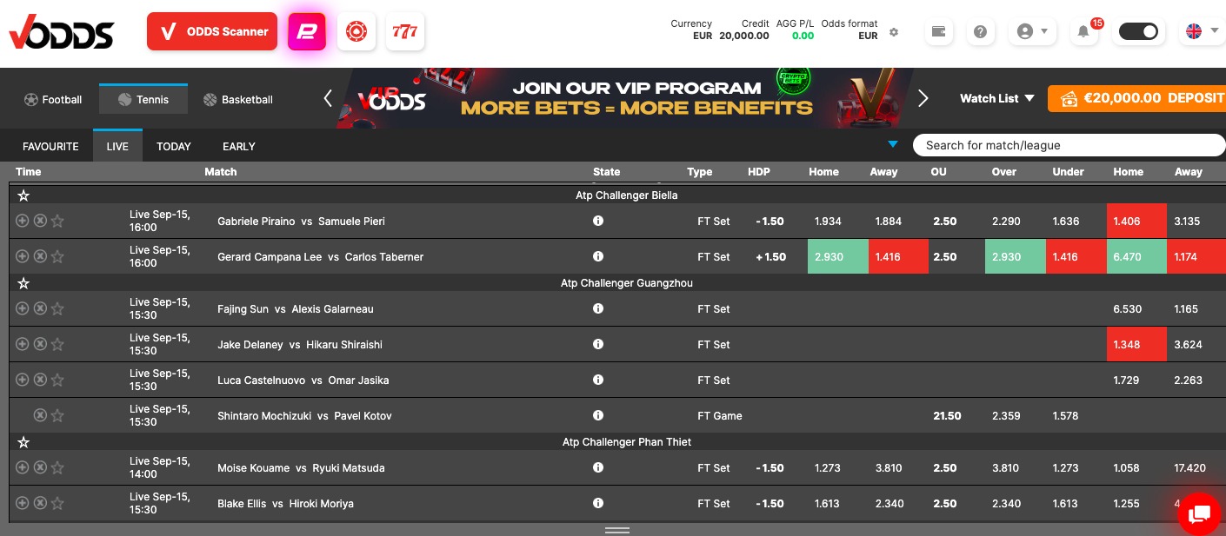Image resolution: width=1226 pixels, height=536 pixels.
Task: Click X icon for Shintaro Mochizuki match
Action: pos(40,415)
